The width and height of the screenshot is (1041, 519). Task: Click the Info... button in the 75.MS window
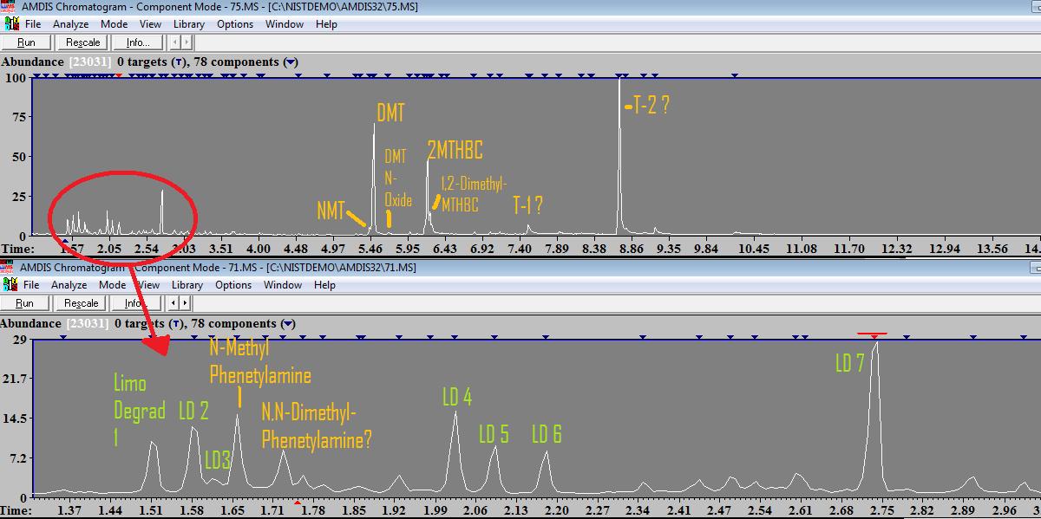[137, 42]
